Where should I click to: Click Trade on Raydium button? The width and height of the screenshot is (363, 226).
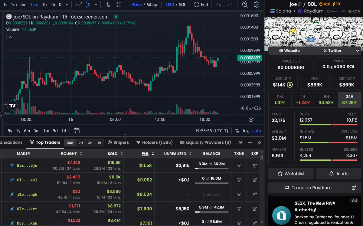point(308,188)
